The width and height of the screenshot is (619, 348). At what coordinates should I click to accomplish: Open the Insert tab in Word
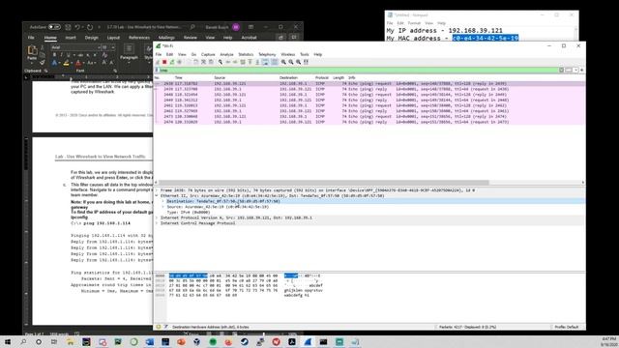click(71, 38)
